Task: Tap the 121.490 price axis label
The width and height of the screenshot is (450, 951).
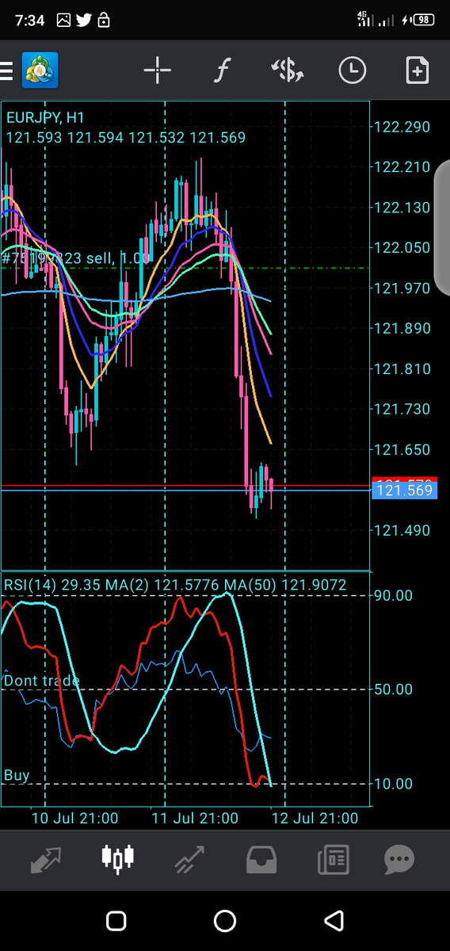Action: click(402, 530)
